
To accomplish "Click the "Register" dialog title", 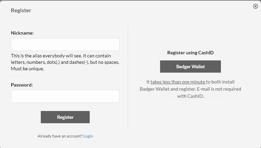I will click(x=21, y=10).
